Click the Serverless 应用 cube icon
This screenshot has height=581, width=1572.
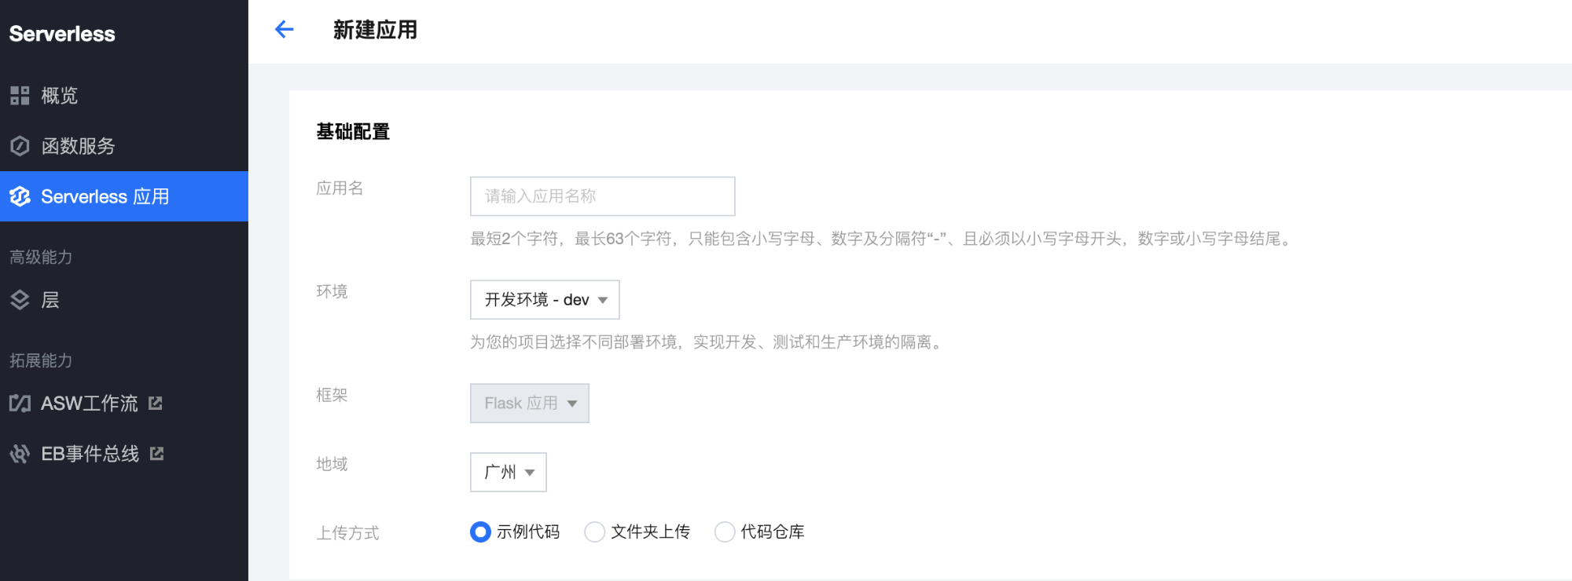point(20,196)
